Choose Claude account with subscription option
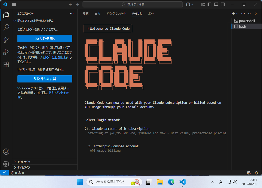The width and height of the screenshot is (262, 188). coord(120,129)
